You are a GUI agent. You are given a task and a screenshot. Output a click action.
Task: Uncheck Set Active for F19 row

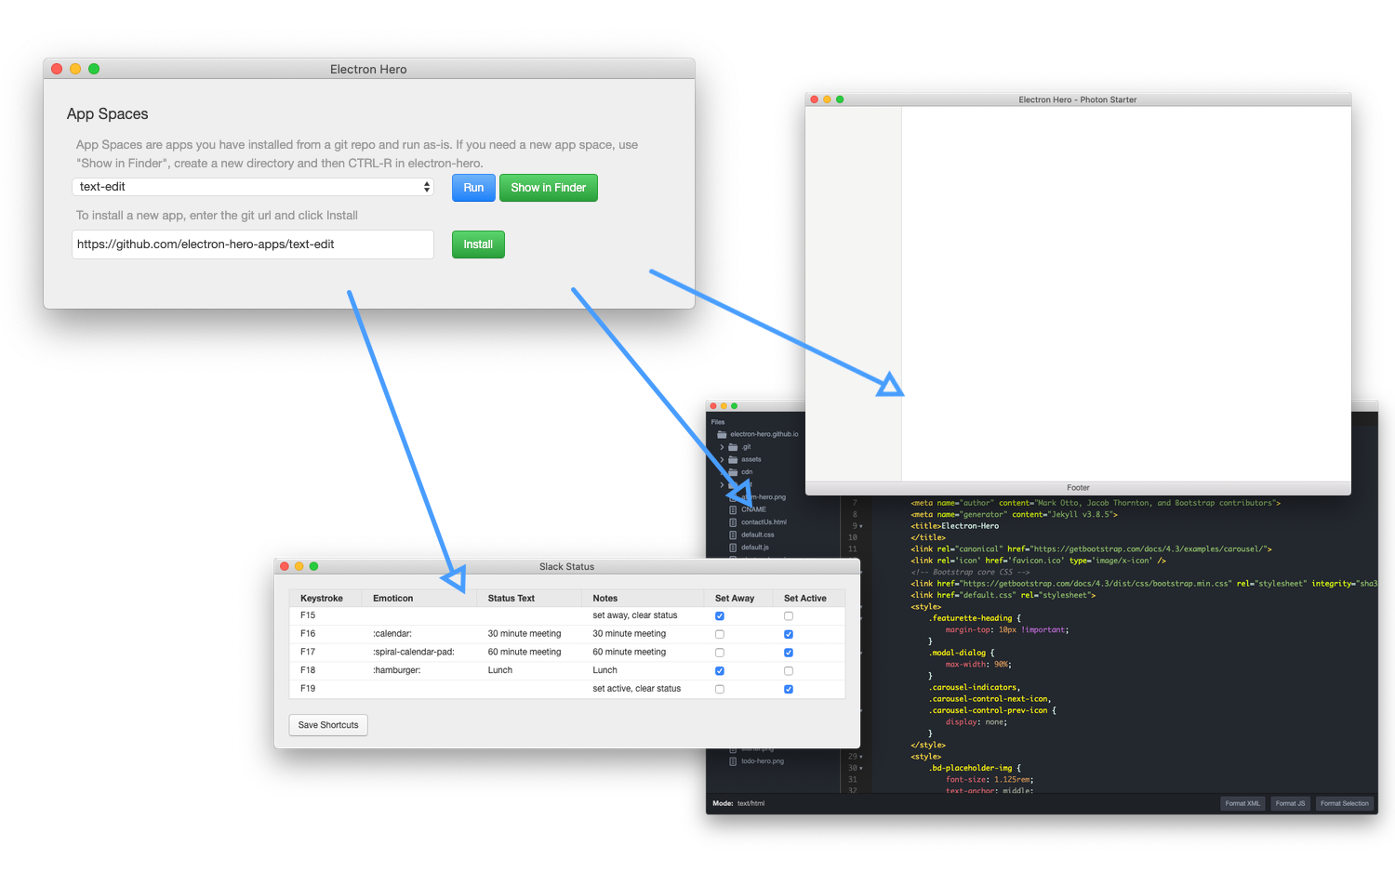coord(789,689)
